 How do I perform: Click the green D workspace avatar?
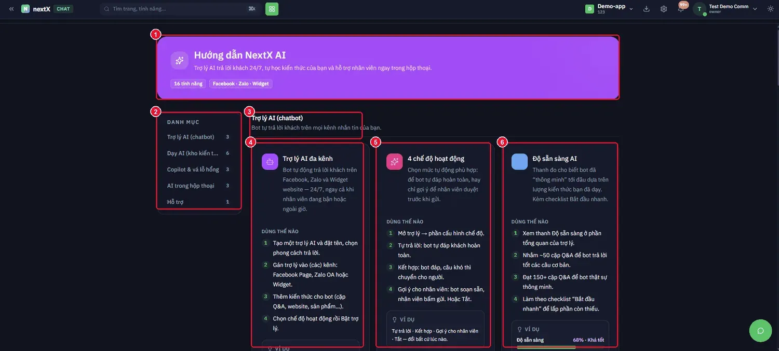tap(589, 9)
